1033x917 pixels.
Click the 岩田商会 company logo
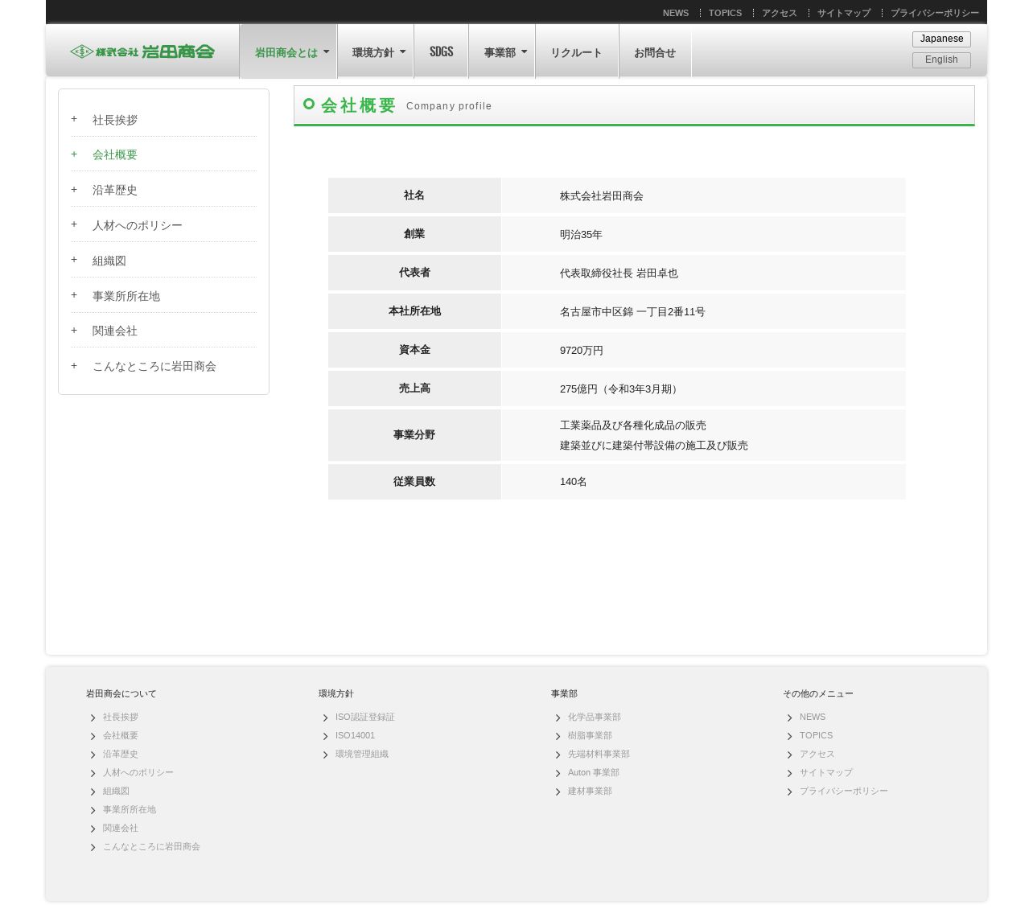pos(142,51)
